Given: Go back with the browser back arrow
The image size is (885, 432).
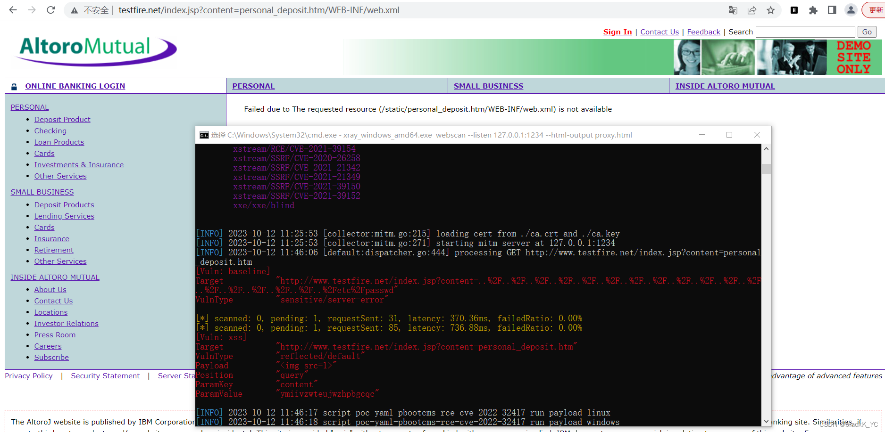Looking at the screenshot, I should pos(13,10).
